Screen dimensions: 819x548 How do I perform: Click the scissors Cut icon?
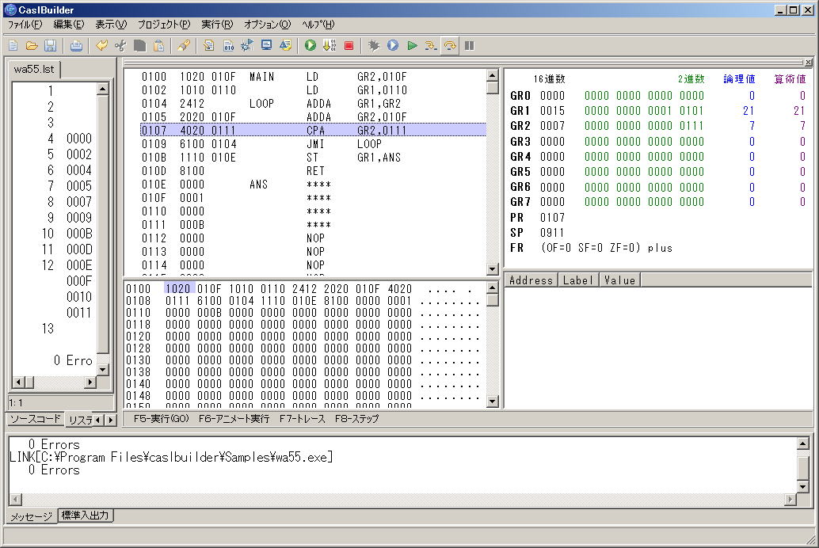pyautogui.click(x=120, y=46)
